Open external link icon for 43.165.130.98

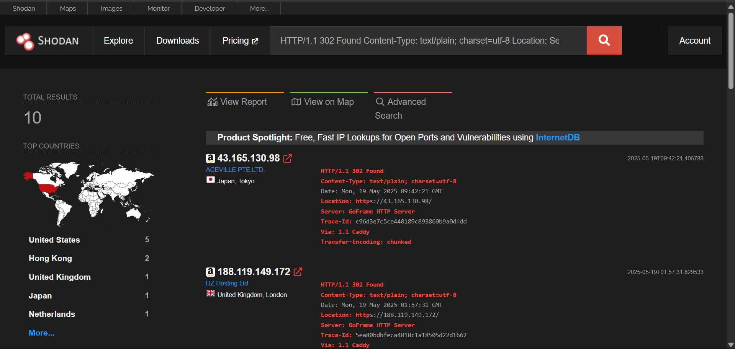pyautogui.click(x=287, y=158)
